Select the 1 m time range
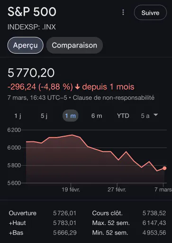The height and width of the screenshot is (243, 172). 71,116
